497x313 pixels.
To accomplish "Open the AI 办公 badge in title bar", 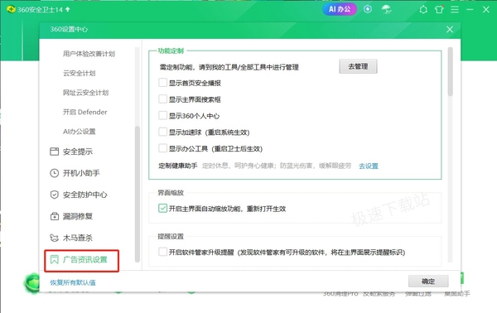I will 340,9.
